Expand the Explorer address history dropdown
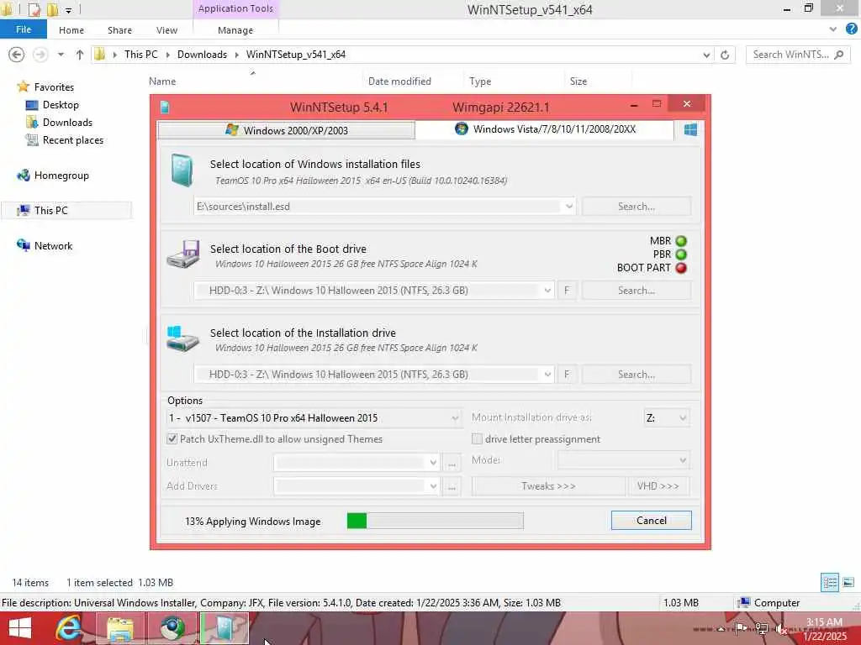Viewport: 861px width, 645px height. (x=706, y=55)
